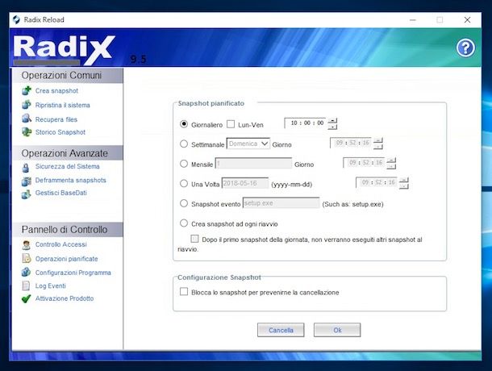The height and width of the screenshot is (371, 492).
Task: Click down arrow of Mensile time spinner
Action: click(x=391, y=166)
